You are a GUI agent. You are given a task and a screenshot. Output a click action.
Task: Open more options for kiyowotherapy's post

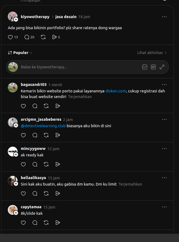(x=164, y=17)
